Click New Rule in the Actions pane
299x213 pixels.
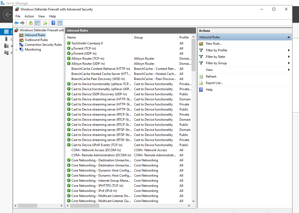coord(214,44)
